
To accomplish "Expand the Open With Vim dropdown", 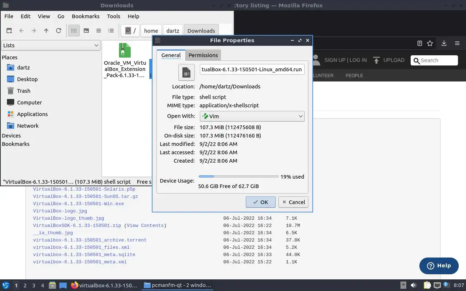I will 252,116.
